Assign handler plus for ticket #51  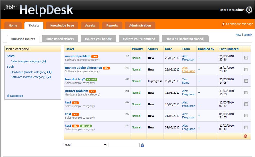click(199, 58)
